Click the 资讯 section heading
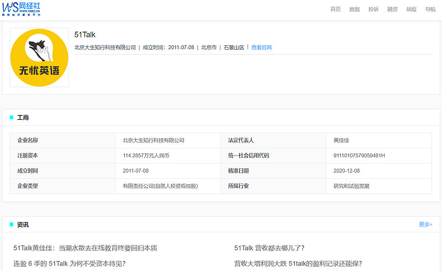This screenshot has height=271, width=442. click(x=23, y=225)
